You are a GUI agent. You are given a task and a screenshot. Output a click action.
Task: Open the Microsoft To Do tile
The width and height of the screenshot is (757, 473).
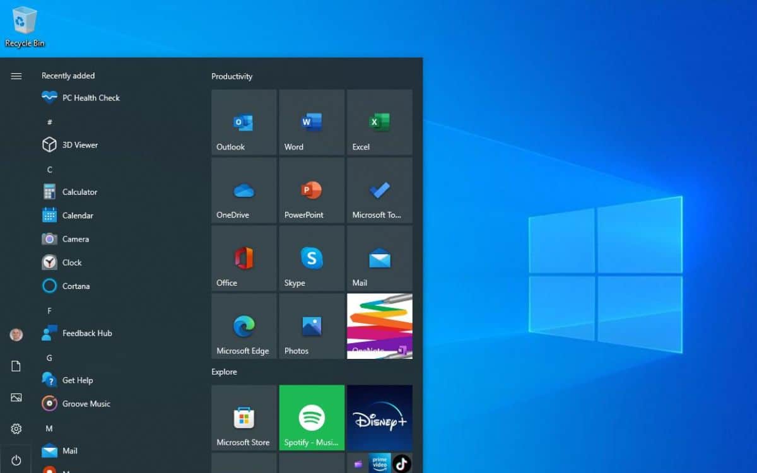(x=380, y=190)
